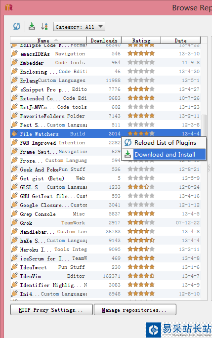Select the Heroku I... plugin name
Image resolution: width=212 pixels, height=338 pixels.
[36, 250]
